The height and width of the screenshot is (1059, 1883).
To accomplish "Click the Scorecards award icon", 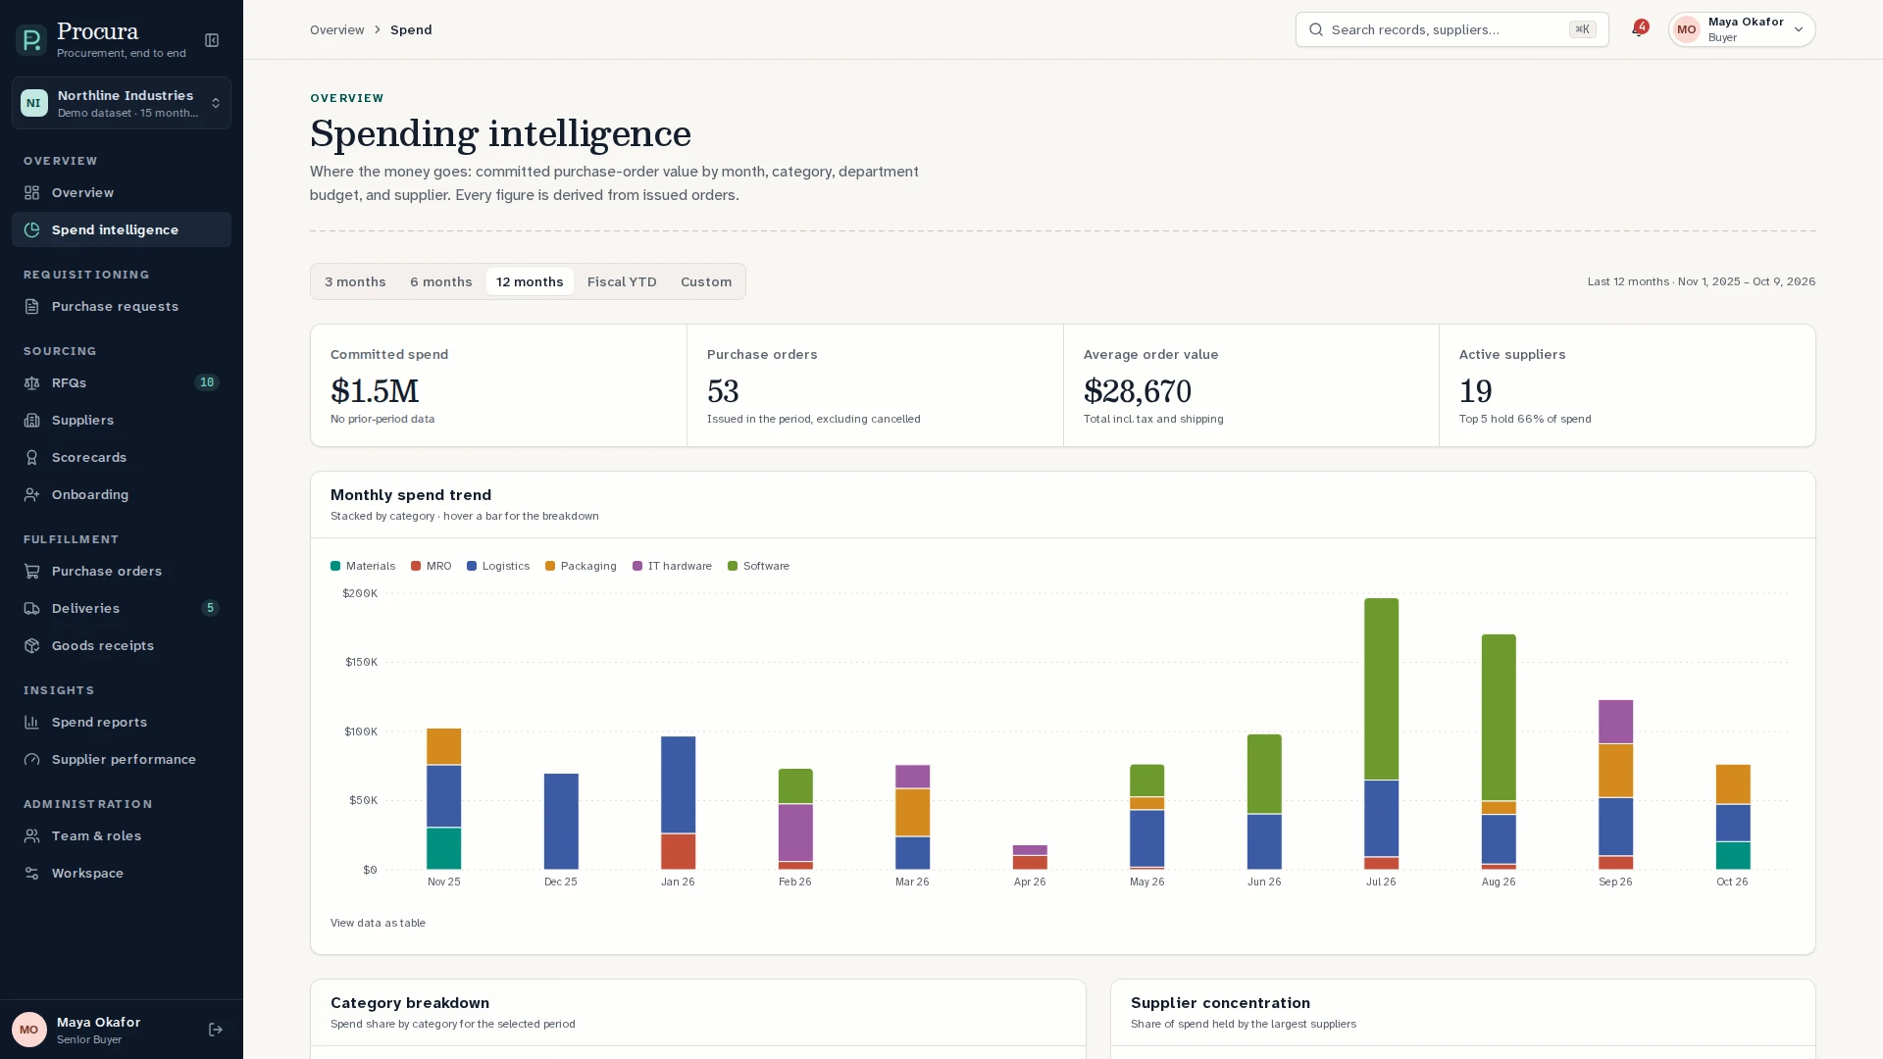I will point(32,458).
